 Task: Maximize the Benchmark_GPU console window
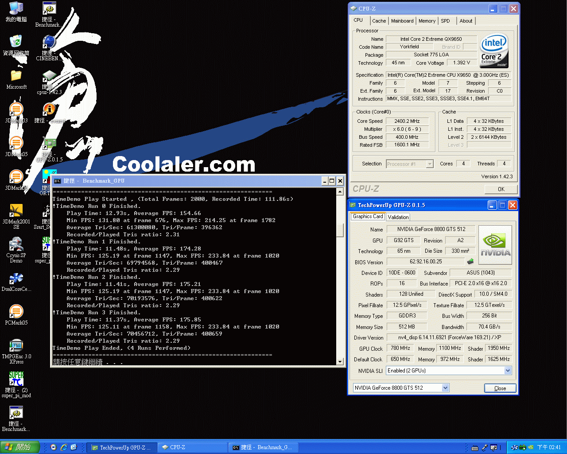(332, 181)
